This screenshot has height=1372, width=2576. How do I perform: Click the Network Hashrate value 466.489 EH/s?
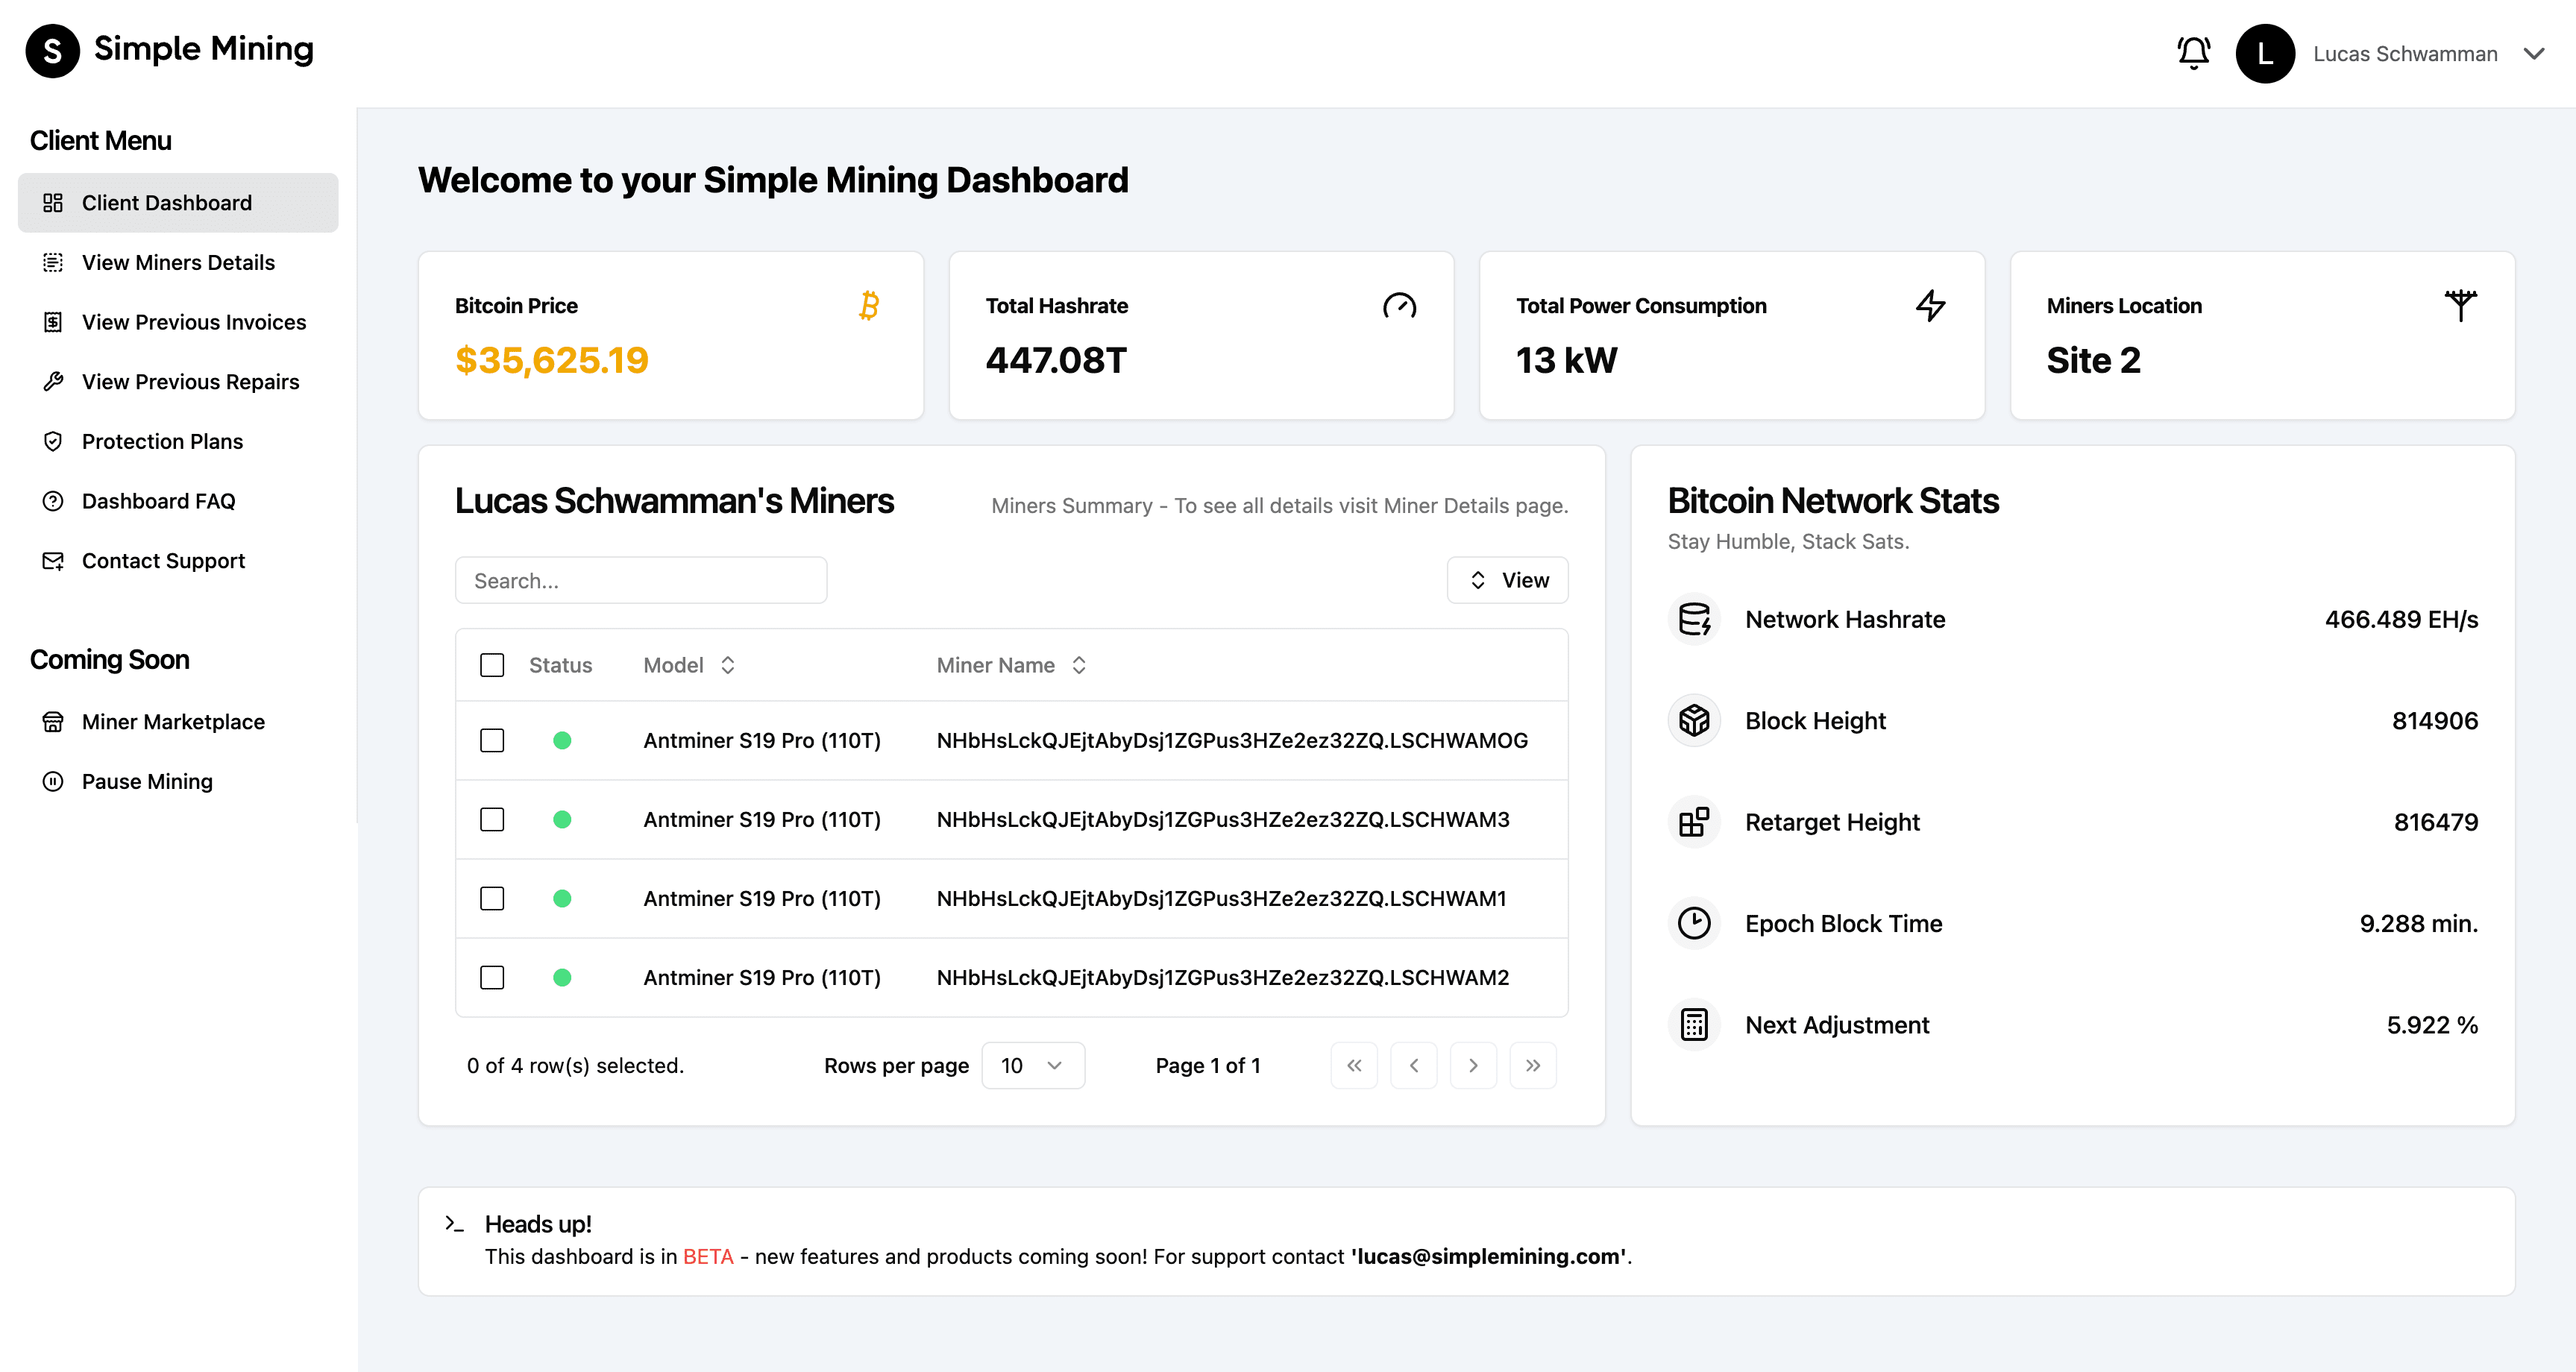[x=2401, y=619]
